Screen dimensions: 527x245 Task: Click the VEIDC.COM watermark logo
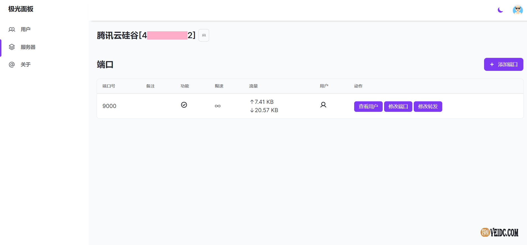point(499,232)
